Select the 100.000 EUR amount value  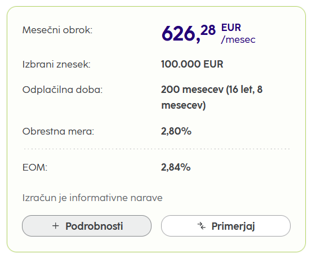click(192, 64)
